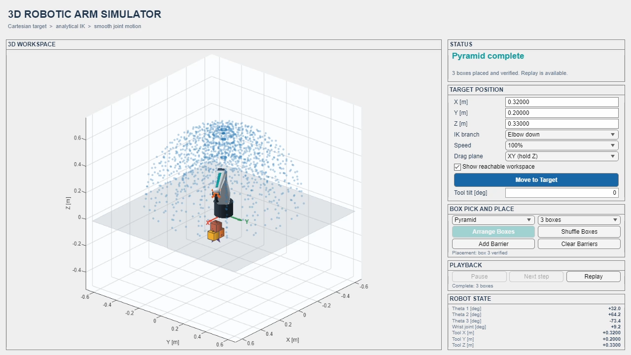Click the "Z [m]" axis label in the plot

pos(69,203)
